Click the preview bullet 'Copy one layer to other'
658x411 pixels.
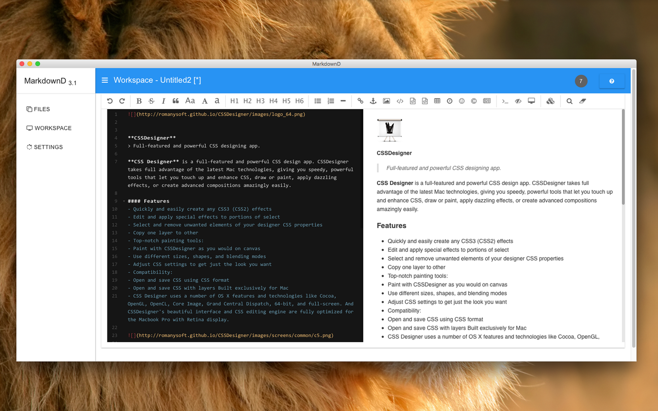coord(416,267)
